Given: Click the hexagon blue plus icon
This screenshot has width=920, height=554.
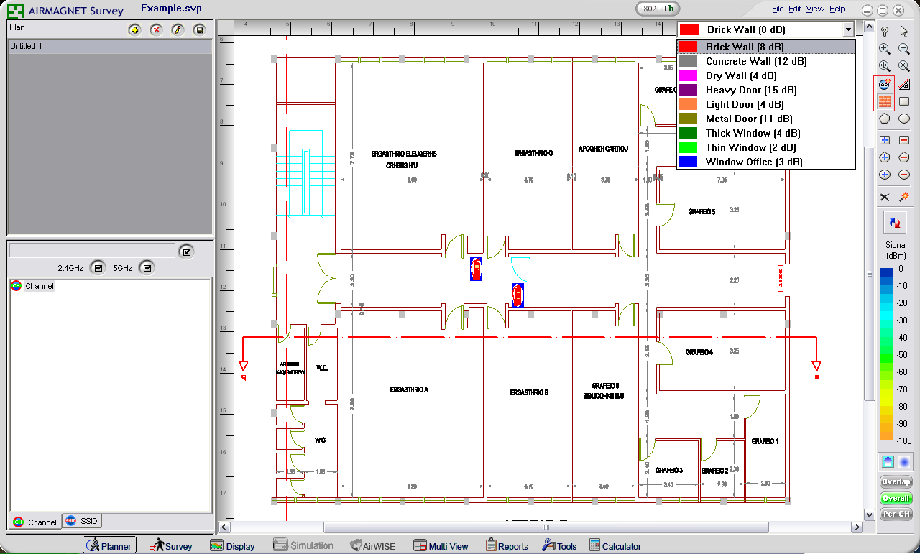Looking at the screenshot, I should click(885, 157).
